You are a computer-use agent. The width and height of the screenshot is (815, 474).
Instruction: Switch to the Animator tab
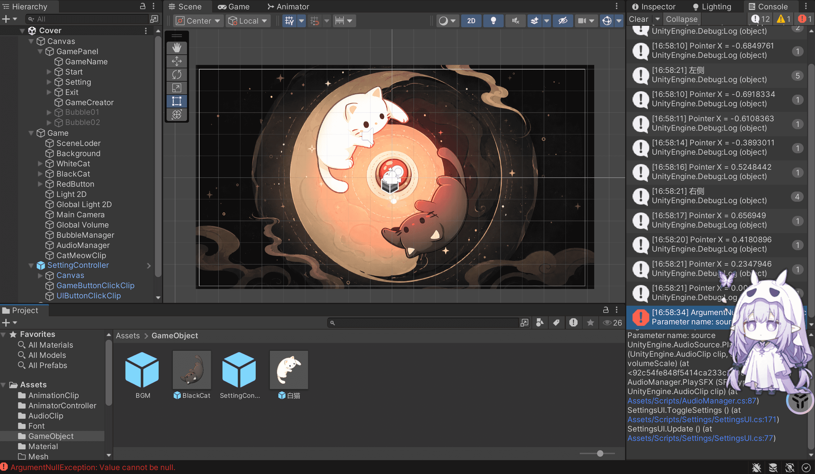(288, 7)
